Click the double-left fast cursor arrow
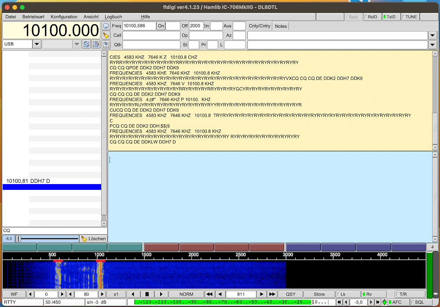 209,294
